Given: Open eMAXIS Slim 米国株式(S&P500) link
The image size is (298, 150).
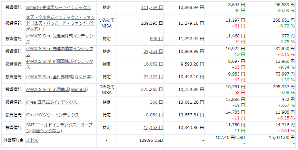Looking at the screenshot, I should click(57, 90).
